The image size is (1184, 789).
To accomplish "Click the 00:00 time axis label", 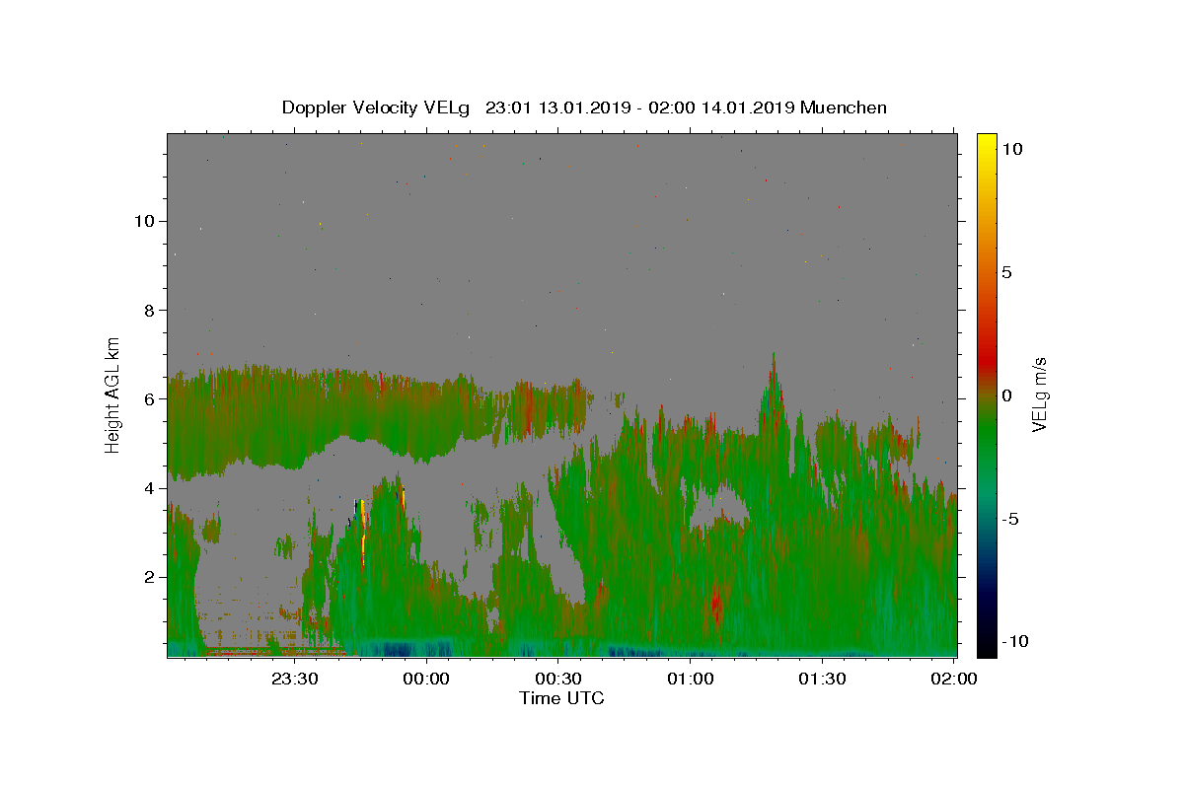I will 426,679.
